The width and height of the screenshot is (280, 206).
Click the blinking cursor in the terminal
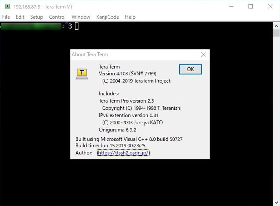tap(77, 26)
